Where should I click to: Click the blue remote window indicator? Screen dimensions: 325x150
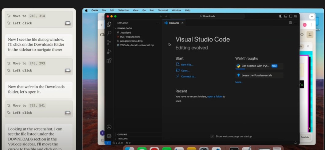[108, 143]
